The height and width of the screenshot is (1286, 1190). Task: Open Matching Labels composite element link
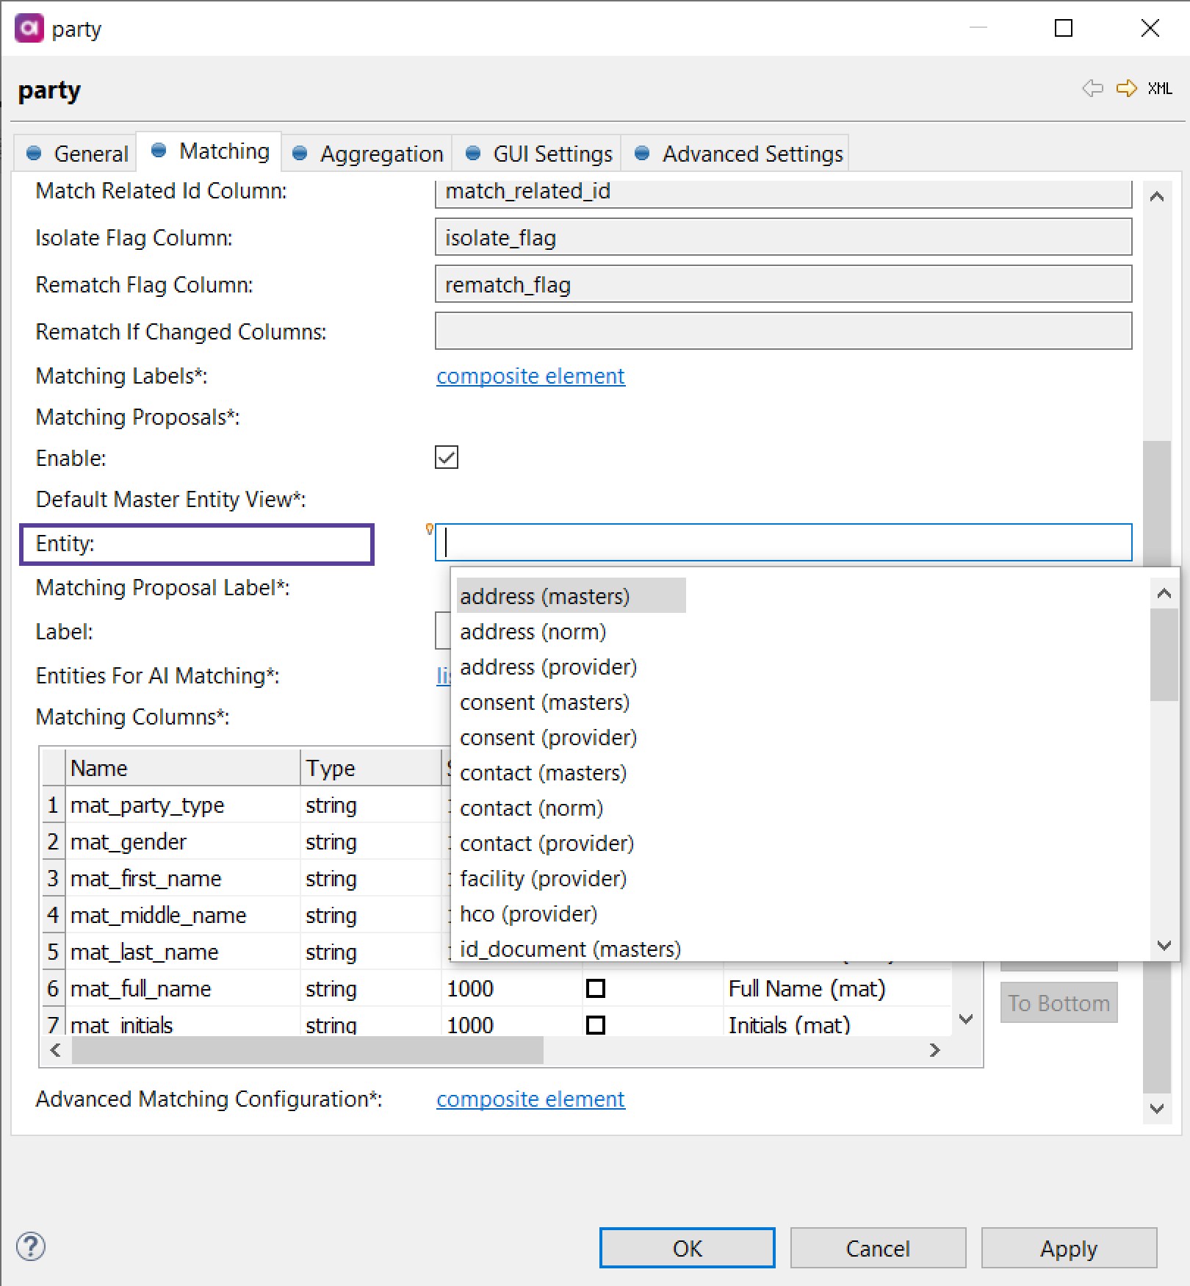coord(530,376)
